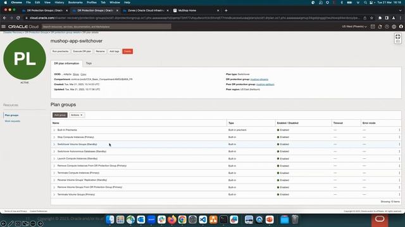405x227 pixels.
Task: Expand the Built-In Prechecks plan group
Action: 54,130
